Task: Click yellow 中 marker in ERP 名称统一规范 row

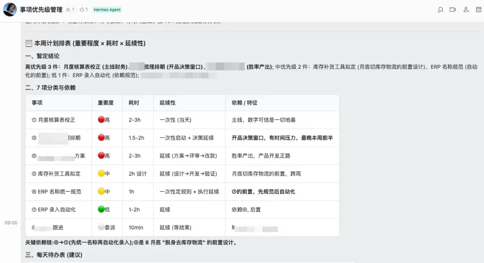Action: pos(104,191)
